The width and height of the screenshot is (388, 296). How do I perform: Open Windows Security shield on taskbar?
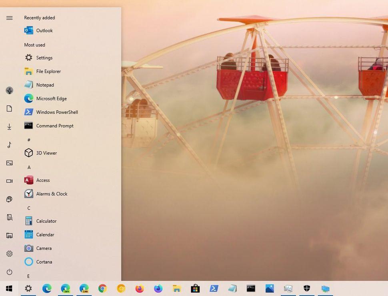click(306, 288)
